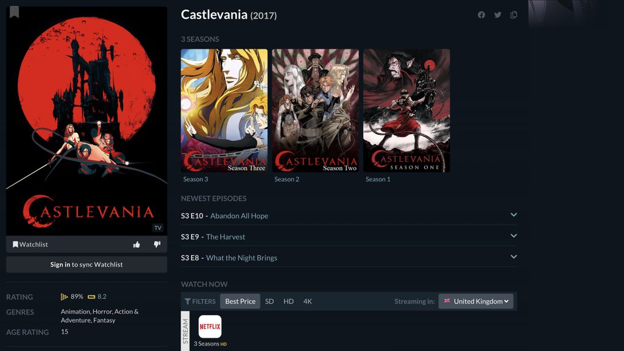The height and width of the screenshot is (351, 624).
Task: Give Castlevania a thumbs down
Action: [x=157, y=244]
